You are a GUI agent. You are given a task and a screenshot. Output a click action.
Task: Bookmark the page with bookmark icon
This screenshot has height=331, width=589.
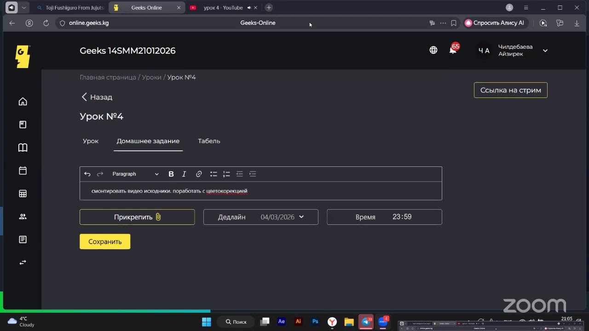pos(454,23)
